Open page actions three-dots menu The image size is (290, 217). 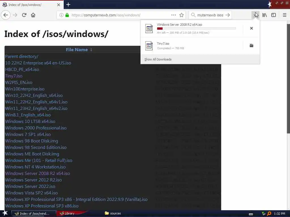pos(174,15)
